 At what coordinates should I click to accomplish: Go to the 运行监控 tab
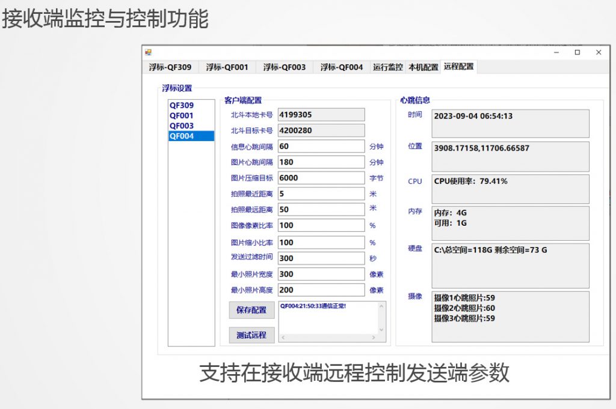pos(387,67)
